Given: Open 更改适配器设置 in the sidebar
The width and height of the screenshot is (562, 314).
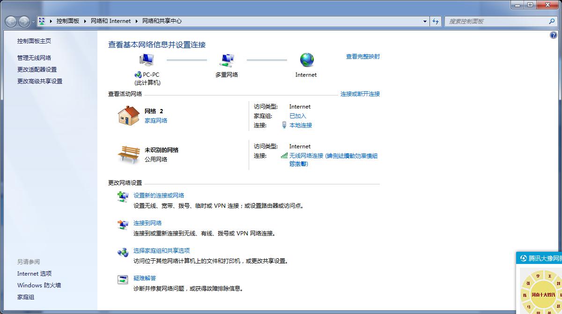Looking at the screenshot, I should pyautogui.click(x=37, y=69).
